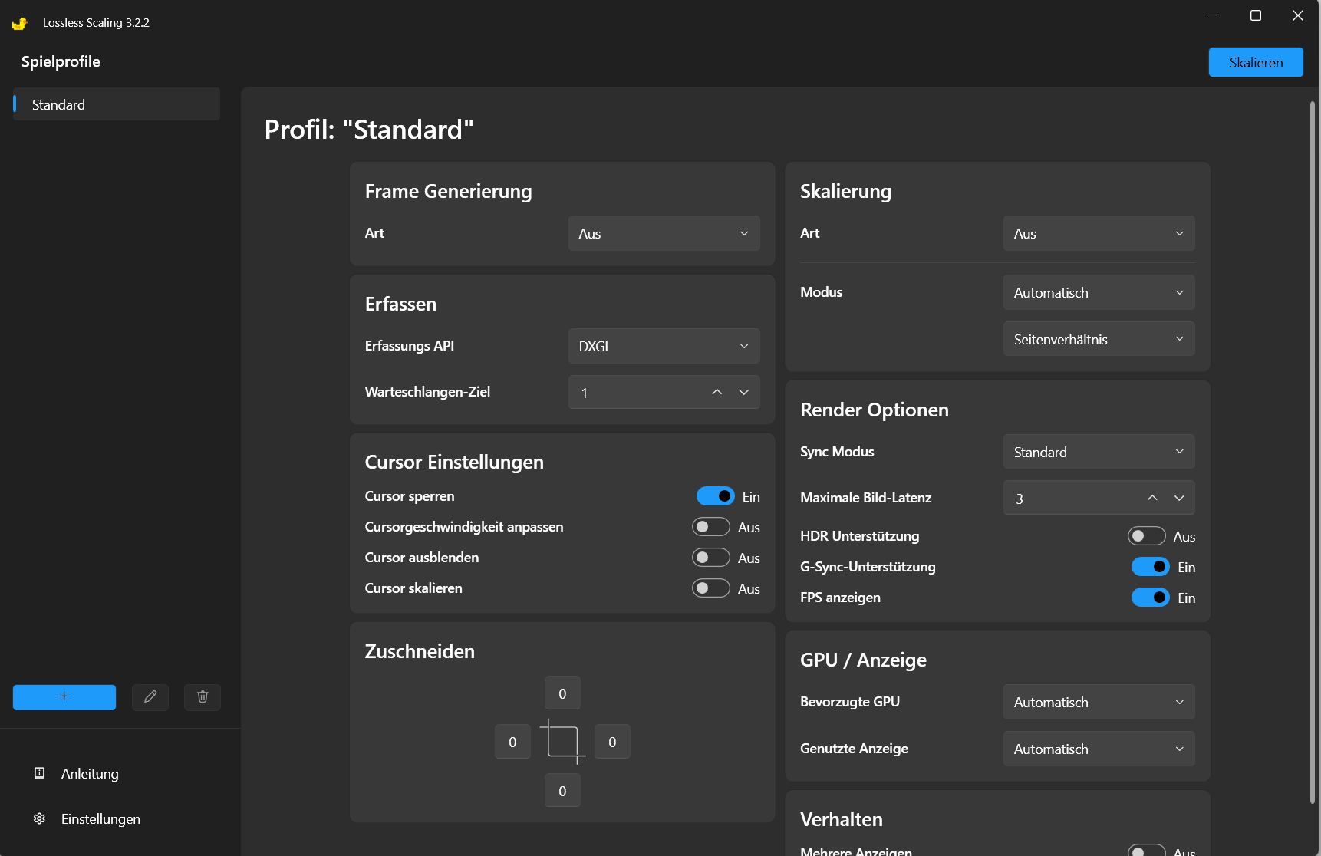Increase Warteschlangen-Ziel with the up arrow
Image resolution: width=1321 pixels, height=856 pixels.
[x=717, y=393]
